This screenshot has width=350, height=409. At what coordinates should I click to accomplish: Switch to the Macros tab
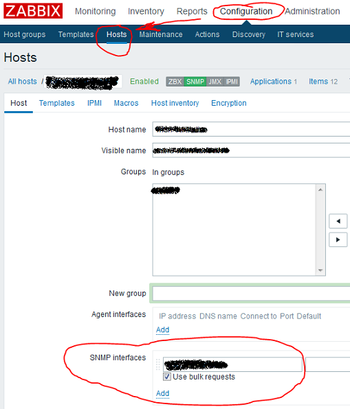click(126, 103)
